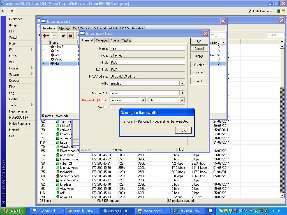Switch to the Traffic tab
The width and height of the screenshot is (287, 215).
[x=126, y=41]
